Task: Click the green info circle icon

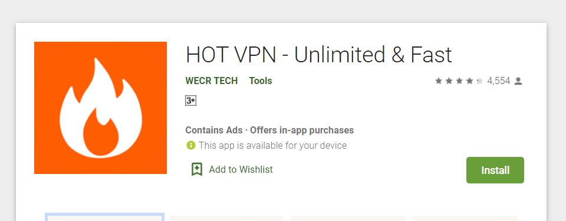Action: [190, 145]
